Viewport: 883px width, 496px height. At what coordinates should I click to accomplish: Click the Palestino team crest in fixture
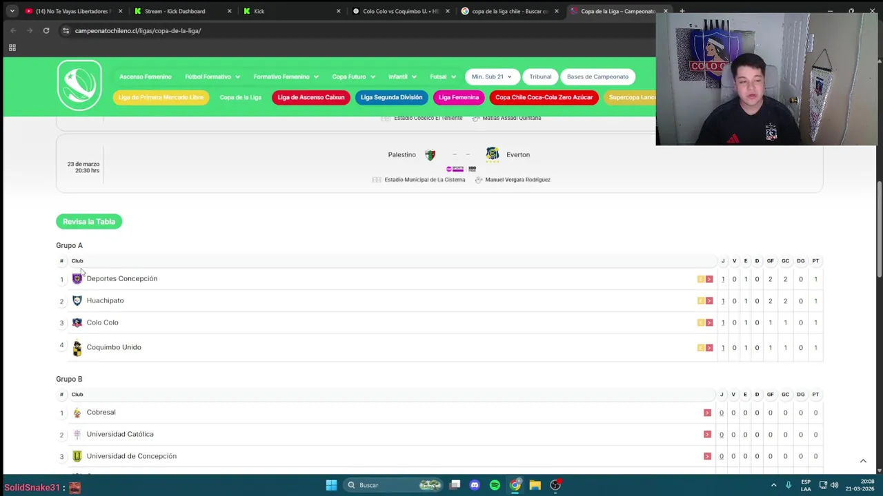[x=430, y=155]
